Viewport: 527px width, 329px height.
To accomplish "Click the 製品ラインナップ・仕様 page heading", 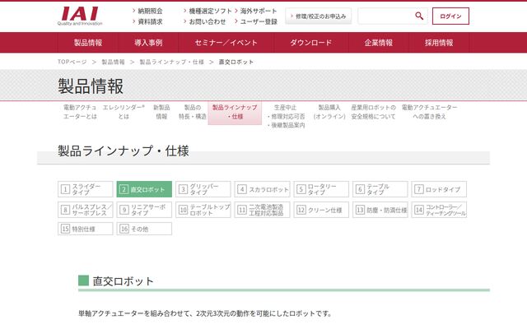I will pyautogui.click(x=123, y=151).
